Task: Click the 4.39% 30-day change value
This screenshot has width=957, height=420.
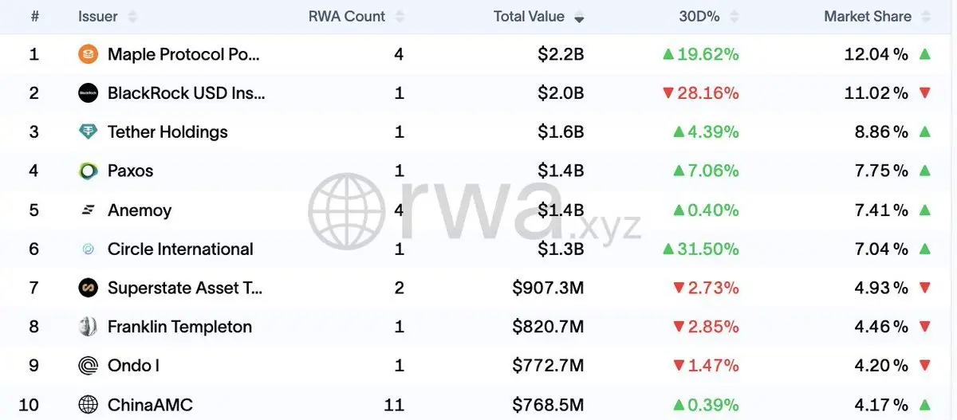Action: (713, 132)
